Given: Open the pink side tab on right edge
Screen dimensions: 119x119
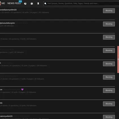Looking at the screenshot, I should coord(118,59).
